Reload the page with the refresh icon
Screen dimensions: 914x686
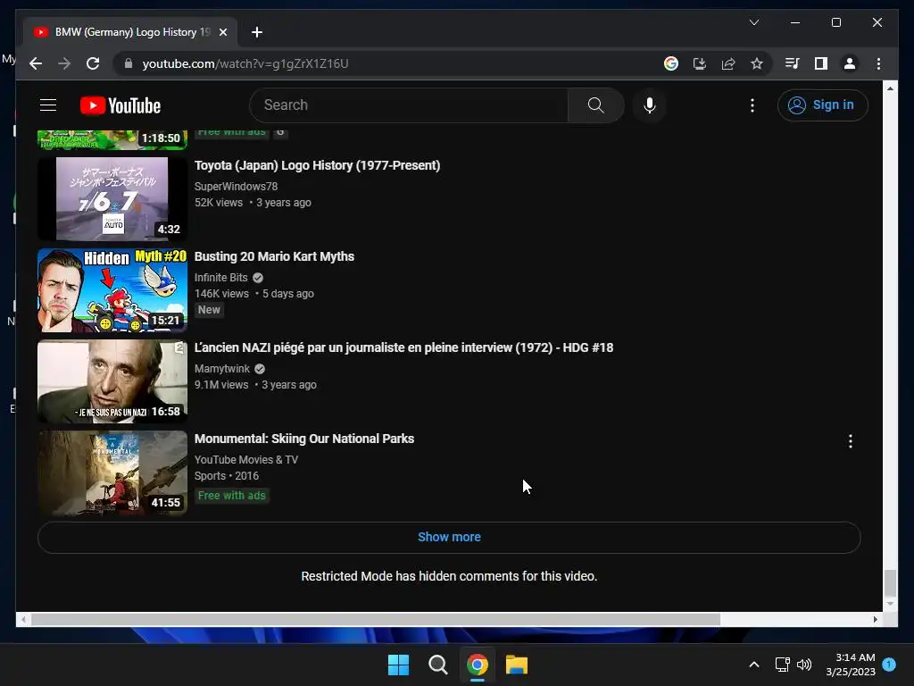coord(93,63)
